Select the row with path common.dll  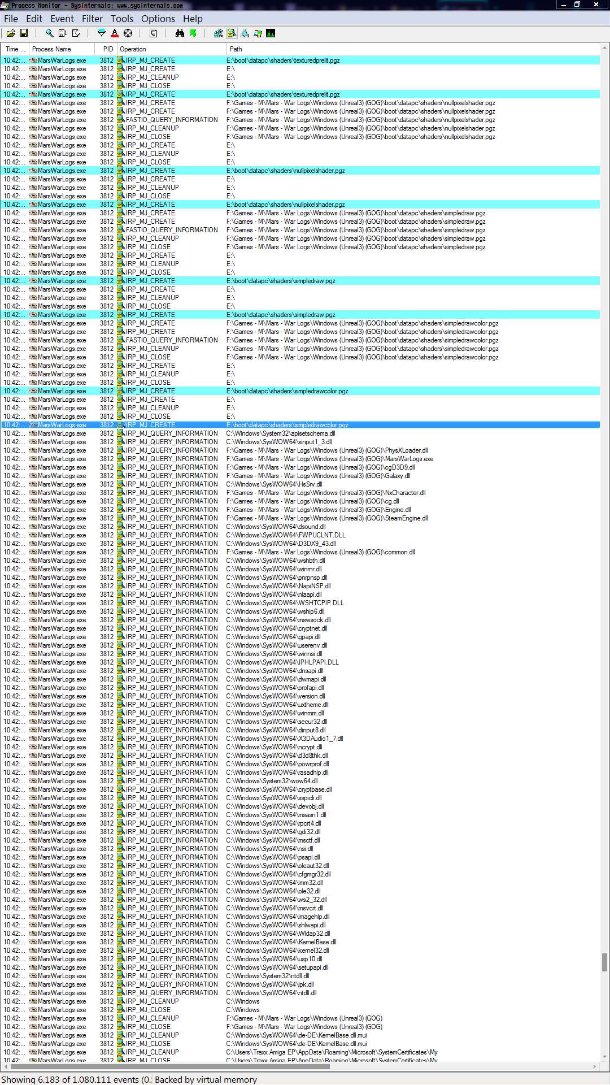300,552
